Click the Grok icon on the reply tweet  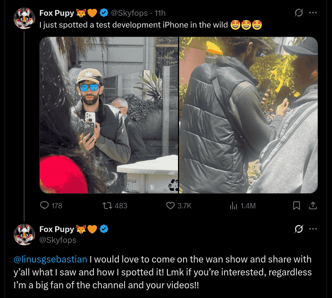(299, 228)
